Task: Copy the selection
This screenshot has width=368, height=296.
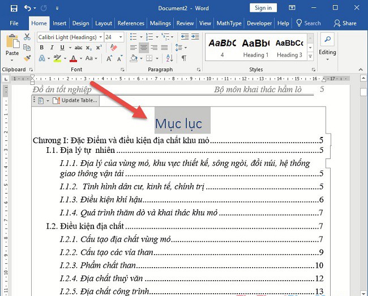Action: click(27, 48)
